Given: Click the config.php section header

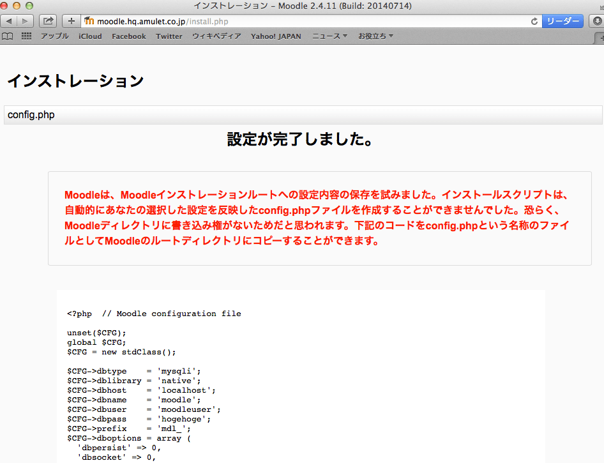Looking at the screenshot, I should [303, 115].
